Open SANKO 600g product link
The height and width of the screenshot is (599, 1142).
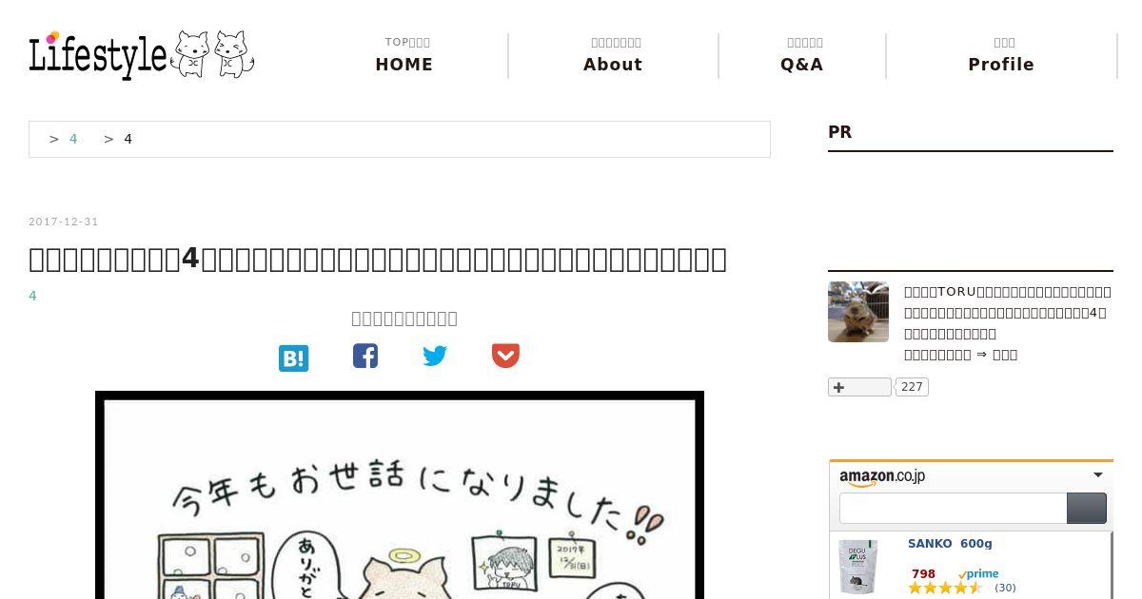[x=950, y=544]
